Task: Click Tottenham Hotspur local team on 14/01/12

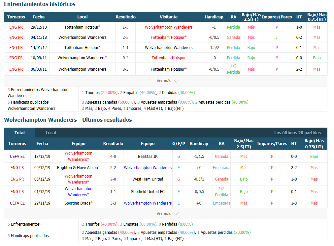Action: (x=82, y=48)
